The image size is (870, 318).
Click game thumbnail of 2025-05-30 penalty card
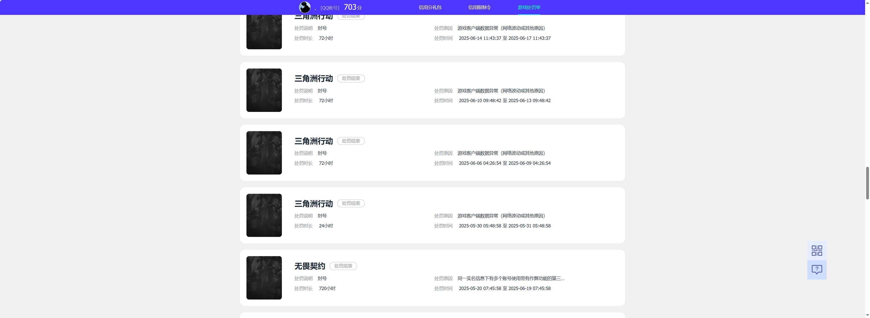click(264, 215)
